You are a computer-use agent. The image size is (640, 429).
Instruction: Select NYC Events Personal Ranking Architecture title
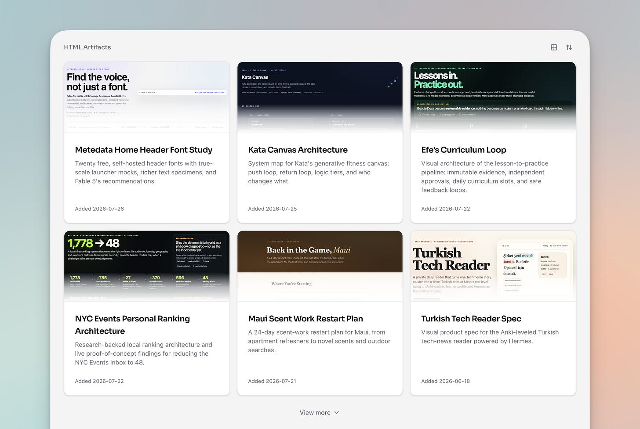point(132,325)
